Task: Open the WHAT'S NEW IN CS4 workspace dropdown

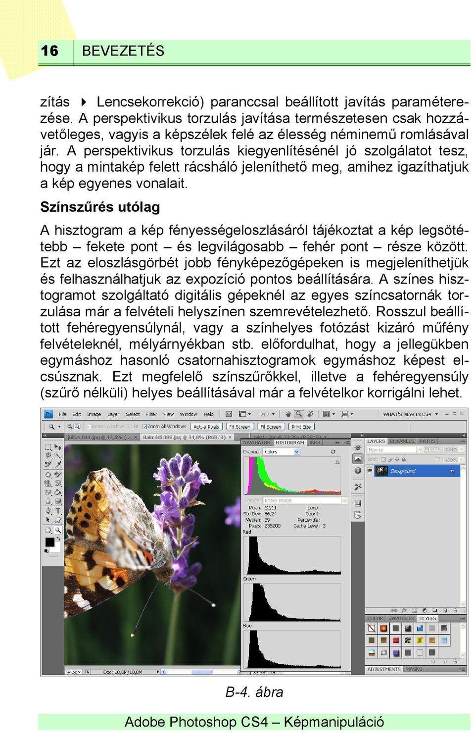Action: 410,414
